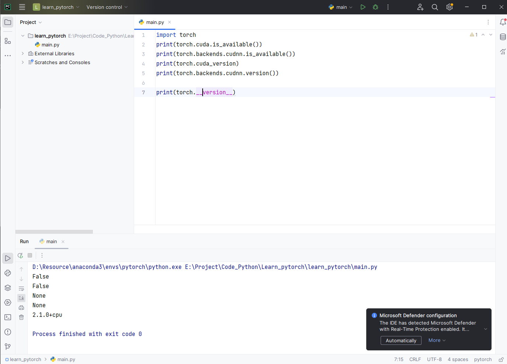
Task: Open the hamburger main menu
Action: pyautogui.click(x=22, y=7)
